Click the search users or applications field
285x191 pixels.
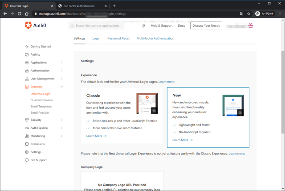(96, 26)
